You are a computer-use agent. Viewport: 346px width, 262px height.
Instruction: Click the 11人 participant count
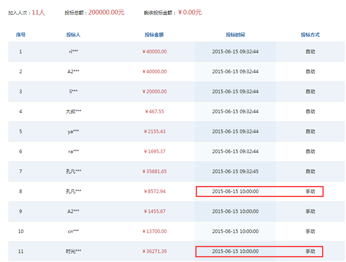(x=38, y=13)
